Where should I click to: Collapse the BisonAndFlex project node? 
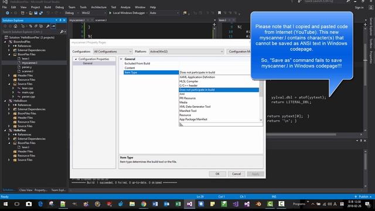click(5, 42)
